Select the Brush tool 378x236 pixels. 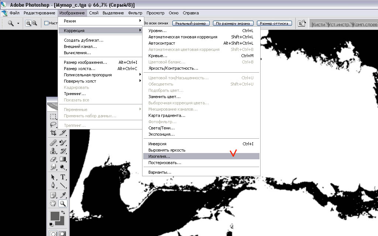click(x=63, y=143)
